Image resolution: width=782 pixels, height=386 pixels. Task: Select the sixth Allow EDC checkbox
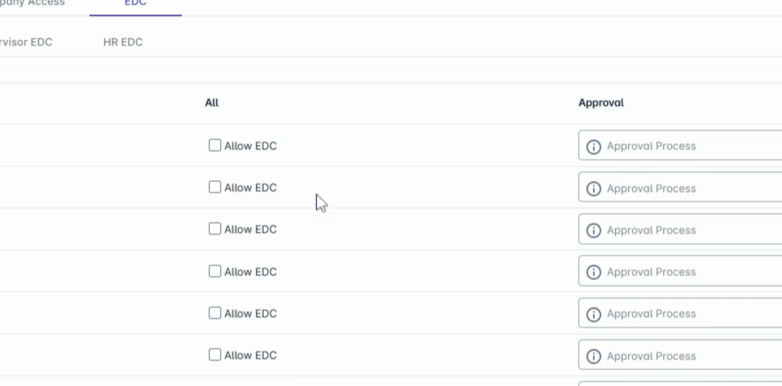click(x=215, y=355)
